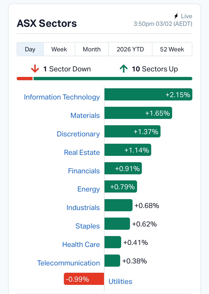209x294 pixels.
Task: Click the red down arrow icon
Action: 35,69
